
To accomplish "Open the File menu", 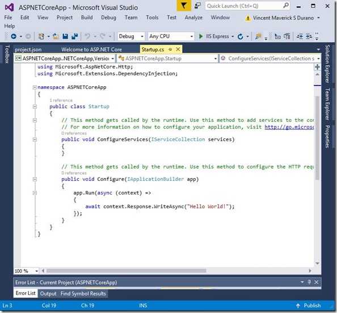I will (8, 18).
